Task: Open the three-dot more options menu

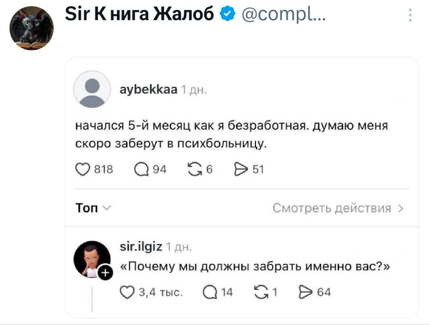Action: [x=410, y=15]
